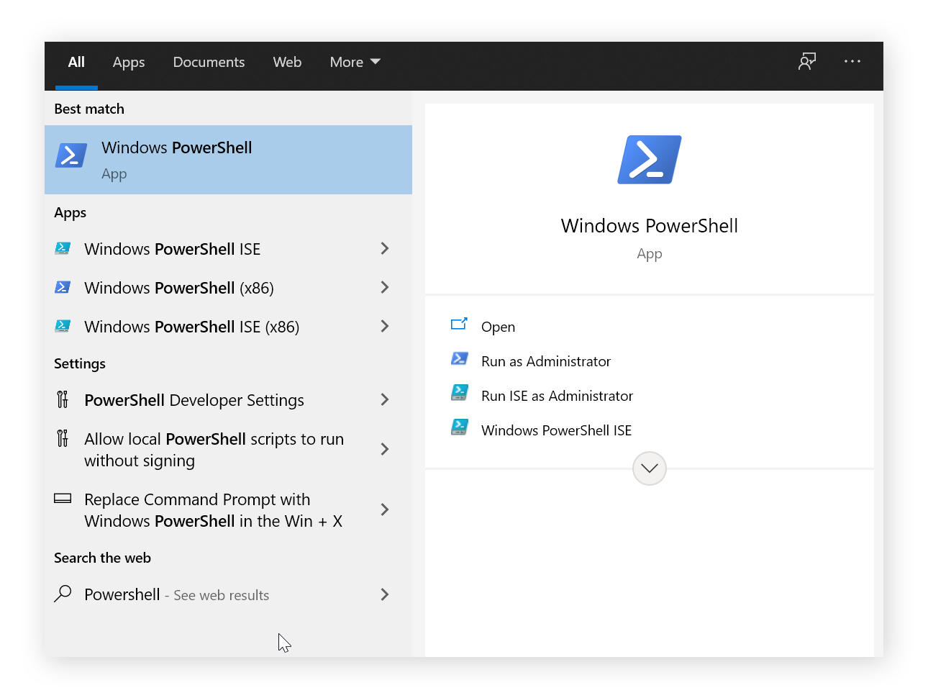Click the ellipsis options menu at top right
This screenshot has height=698, width=928.
(852, 62)
